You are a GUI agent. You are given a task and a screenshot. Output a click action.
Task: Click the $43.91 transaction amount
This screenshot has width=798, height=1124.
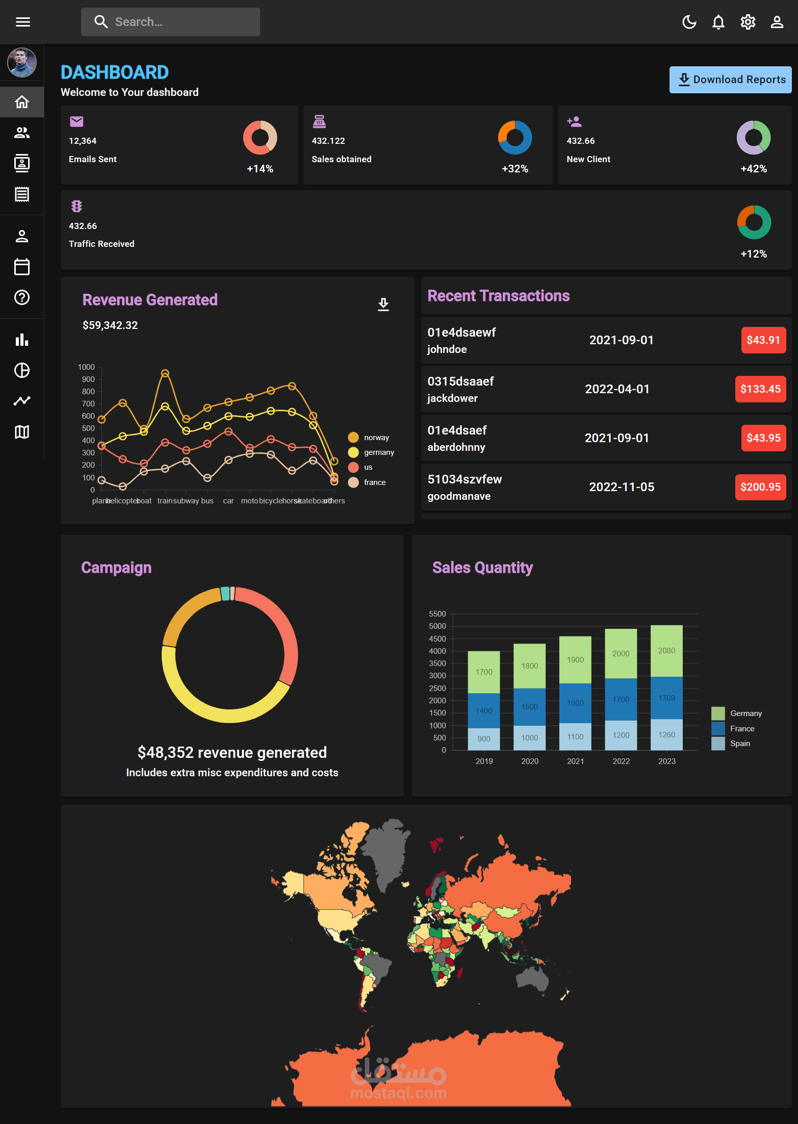763,340
